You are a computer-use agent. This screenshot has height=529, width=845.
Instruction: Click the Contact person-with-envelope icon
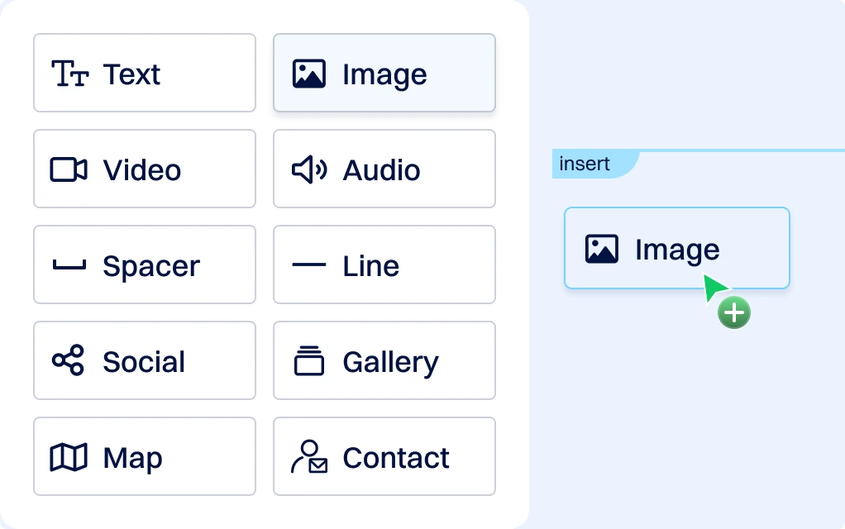tap(309, 457)
